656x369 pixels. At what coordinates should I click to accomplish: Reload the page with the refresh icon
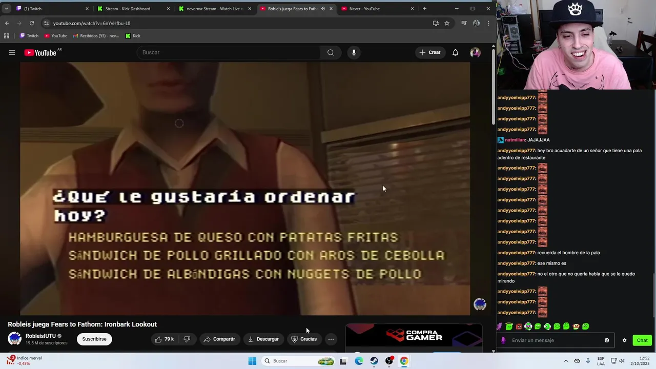32,23
